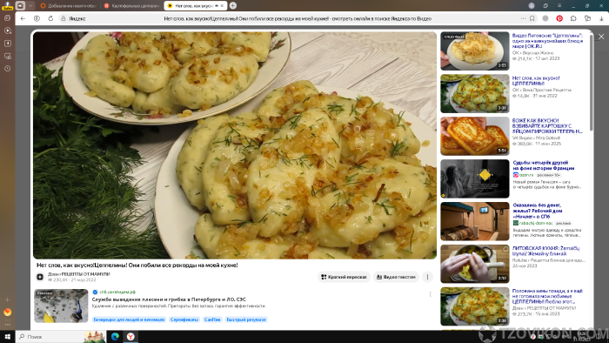Viewport: 609px width, 343px height.
Task: Mute the tab using its speaker icon
Action: pyautogui.click(x=217, y=5)
